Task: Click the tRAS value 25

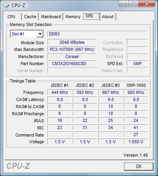Action: tap(111, 120)
